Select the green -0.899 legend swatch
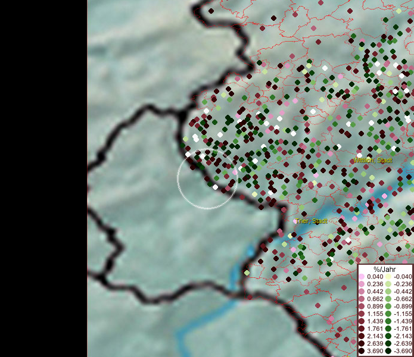Image resolution: width=414 pixels, height=357 pixels. 388,306
